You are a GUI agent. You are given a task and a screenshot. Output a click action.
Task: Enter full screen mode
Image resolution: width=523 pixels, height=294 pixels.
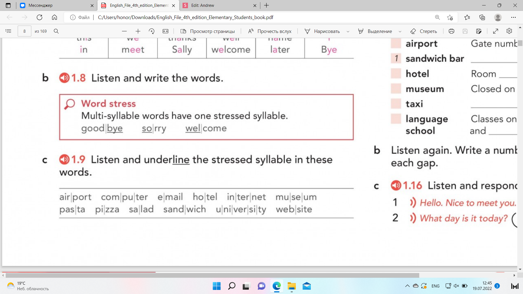(495, 31)
